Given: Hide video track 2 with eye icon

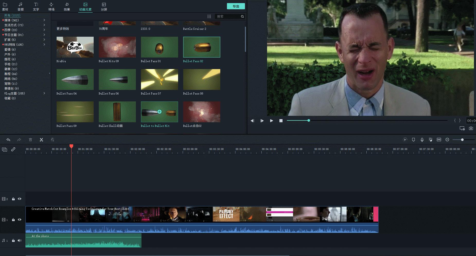Looking at the screenshot, I should coord(20,199).
